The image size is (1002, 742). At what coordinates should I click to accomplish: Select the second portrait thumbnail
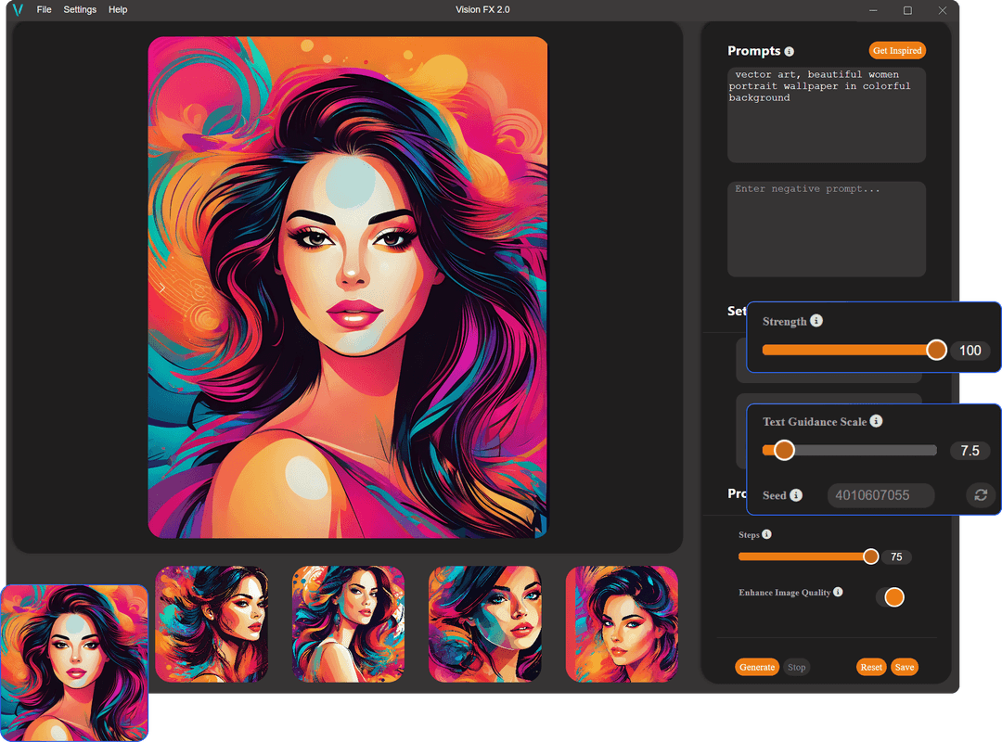pos(212,624)
